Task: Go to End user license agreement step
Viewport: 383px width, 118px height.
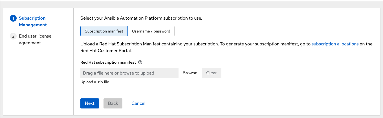Action: [35, 40]
